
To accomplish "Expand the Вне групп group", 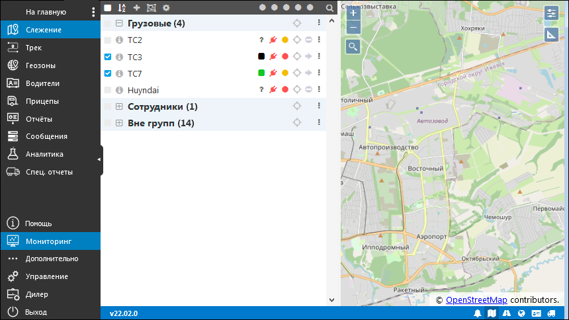I will pyautogui.click(x=119, y=123).
